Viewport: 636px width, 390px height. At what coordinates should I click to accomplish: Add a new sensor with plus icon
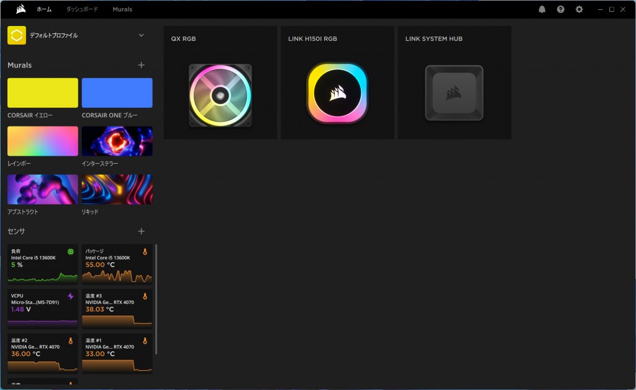point(141,231)
